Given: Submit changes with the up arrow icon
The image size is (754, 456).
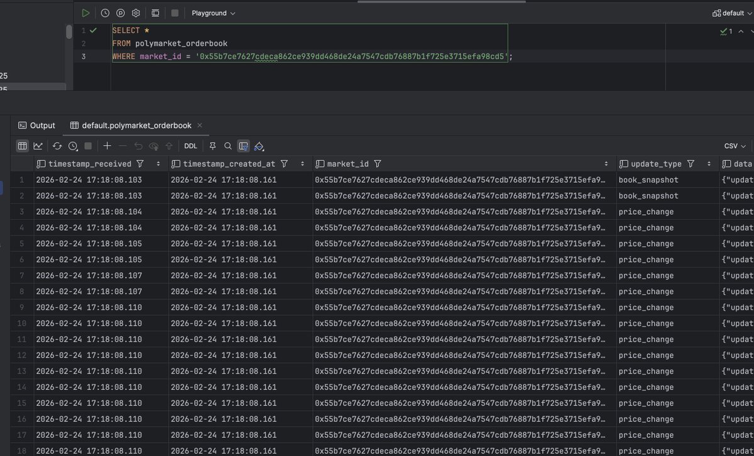Looking at the screenshot, I should pos(169,146).
